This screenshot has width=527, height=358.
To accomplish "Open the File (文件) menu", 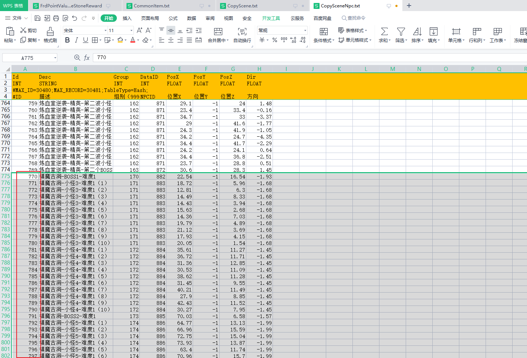I will [16, 18].
